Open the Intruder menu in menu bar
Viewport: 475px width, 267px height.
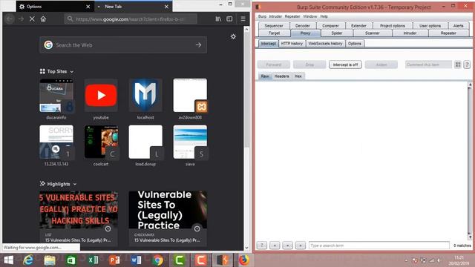[275, 16]
